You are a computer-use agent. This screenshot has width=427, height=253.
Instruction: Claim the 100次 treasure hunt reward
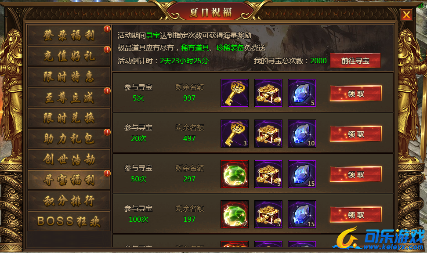click(356, 215)
